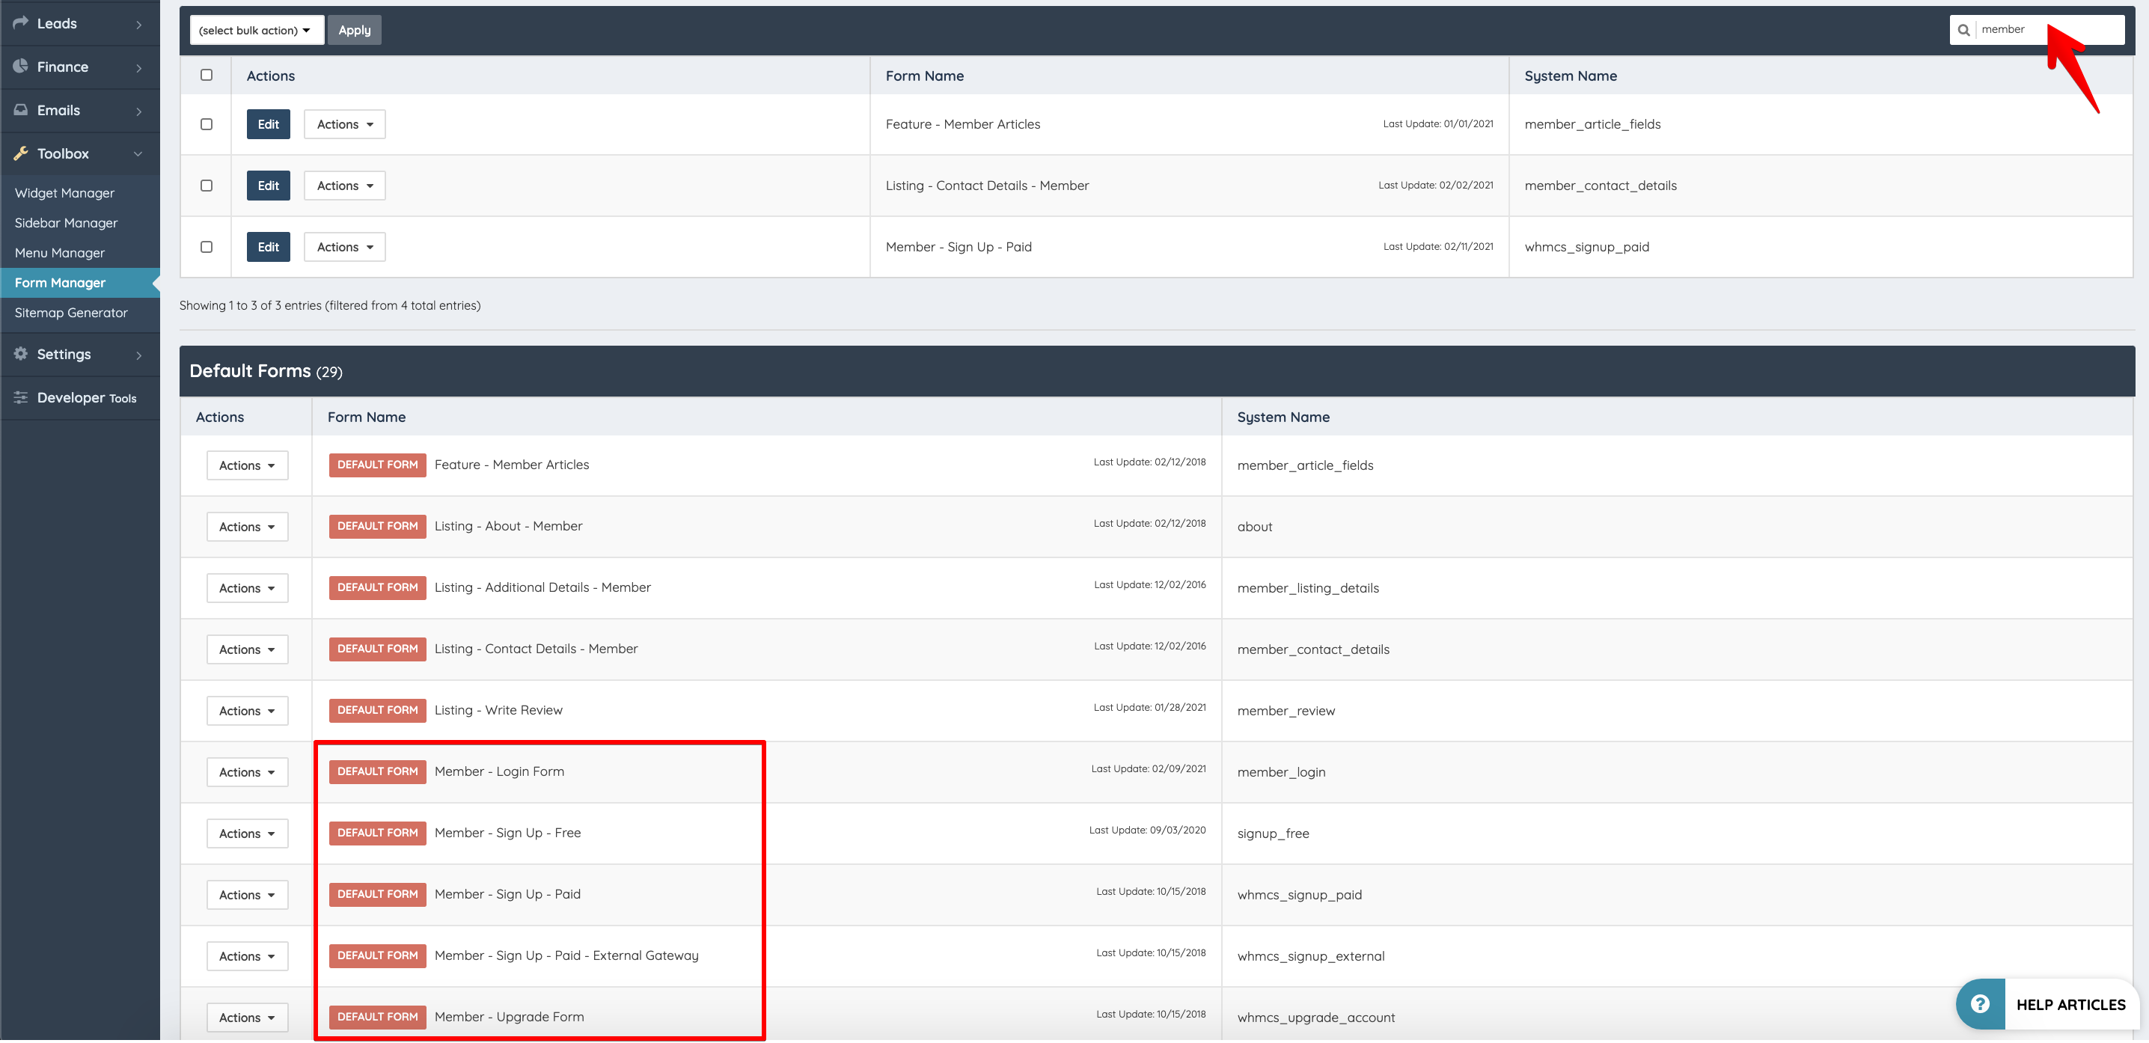2149x1043 pixels.
Task: Select Form Manager in the sidebar
Action: [60, 282]
